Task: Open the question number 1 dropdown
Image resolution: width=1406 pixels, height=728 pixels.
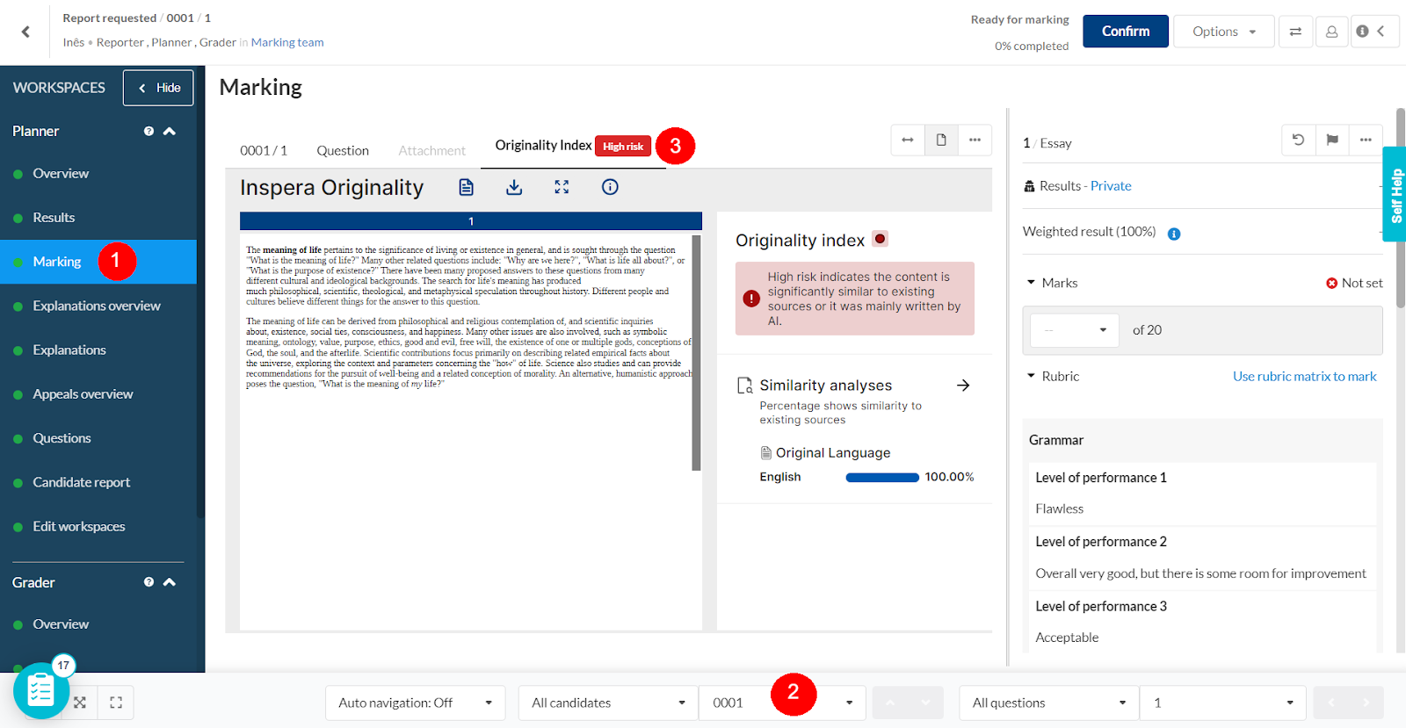Action: click(1222, 703)
